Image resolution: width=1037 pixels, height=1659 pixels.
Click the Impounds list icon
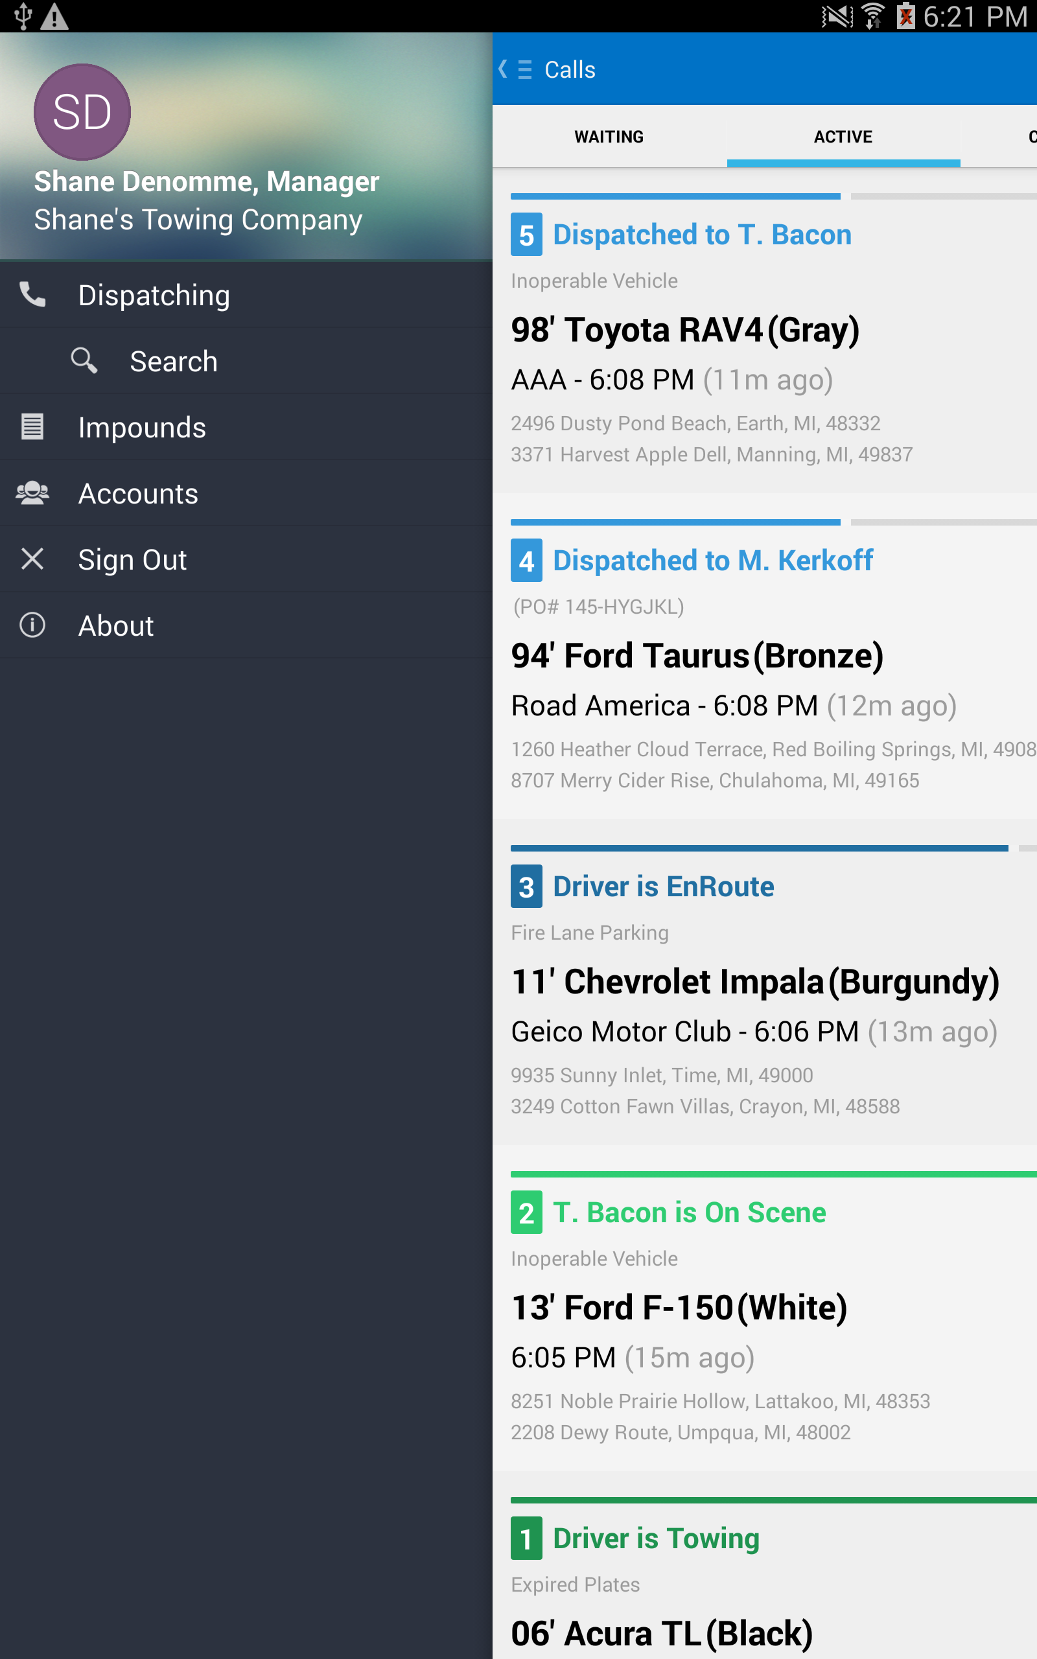click(x=32, y=426)
